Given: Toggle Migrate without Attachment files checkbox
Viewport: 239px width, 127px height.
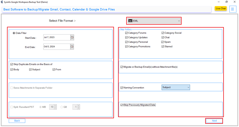Looking at the screenshot, I should (x=122, y=67).
